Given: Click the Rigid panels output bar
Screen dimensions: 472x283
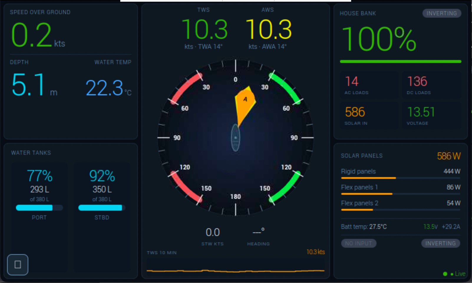Looking at the screenshot, I should [400, 178].
